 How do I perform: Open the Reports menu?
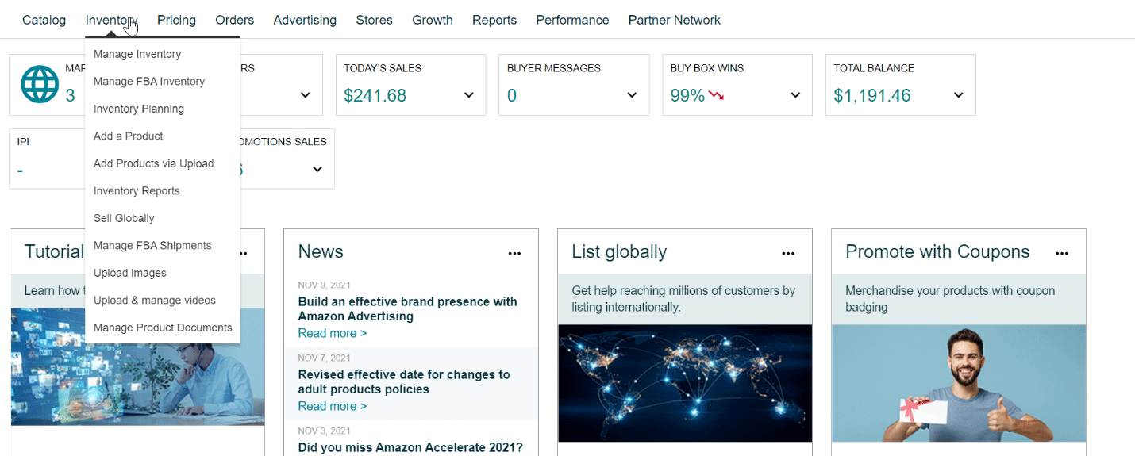point(494,20)
